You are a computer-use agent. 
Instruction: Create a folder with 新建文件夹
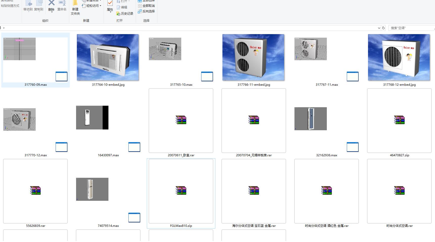tap(75, 8)
